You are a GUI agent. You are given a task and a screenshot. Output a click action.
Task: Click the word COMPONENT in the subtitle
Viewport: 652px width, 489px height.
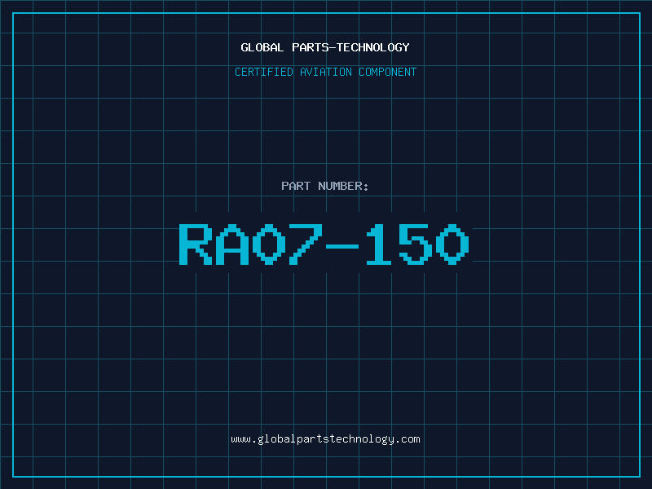click(388, 72)
